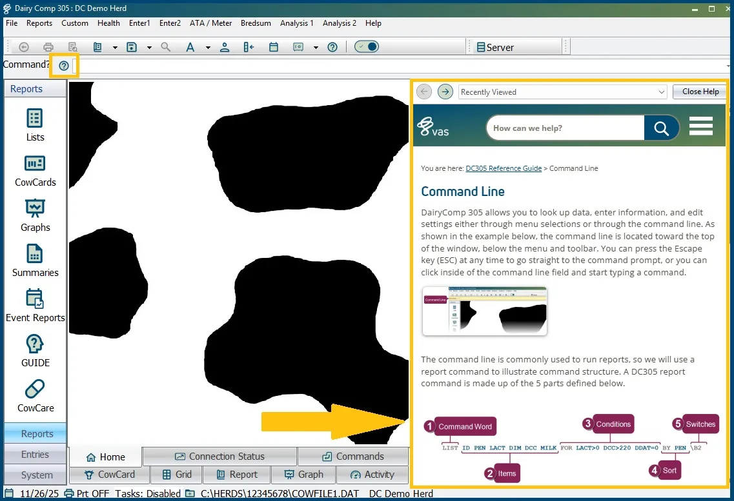
Task: Switch to the Home tab
Action: (106, 457)
